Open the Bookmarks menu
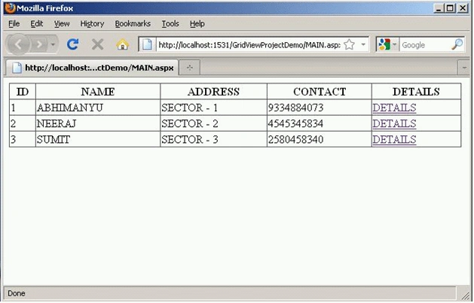The image size is (474, 303). pyautogui.click(x=133, y=23)
